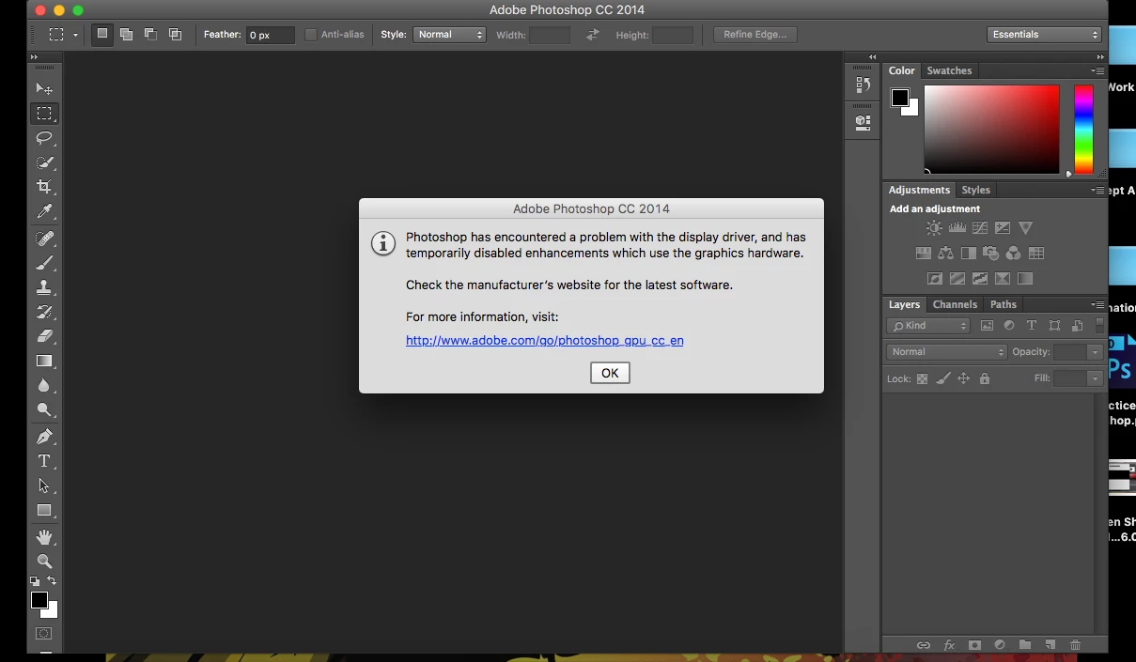
Task: Open the Style dropdown showing Normal
Action: pos(449,35)
